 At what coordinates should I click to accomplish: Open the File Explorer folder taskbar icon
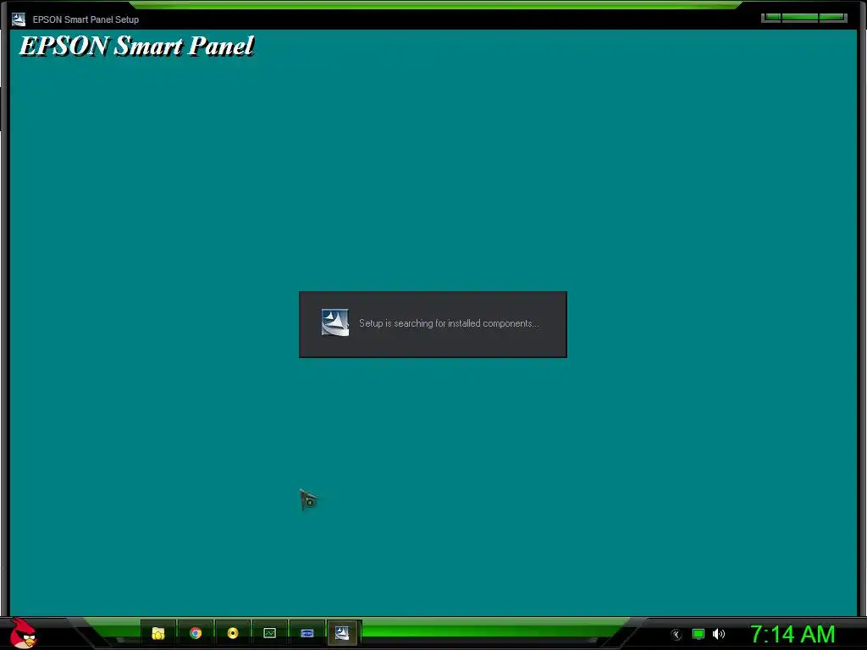pos(158,633)
